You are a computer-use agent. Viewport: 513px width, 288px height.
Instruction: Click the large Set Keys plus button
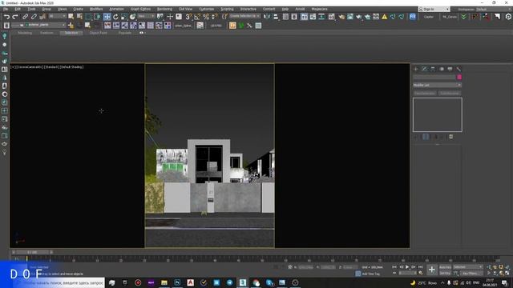click(x=432, y=270)
